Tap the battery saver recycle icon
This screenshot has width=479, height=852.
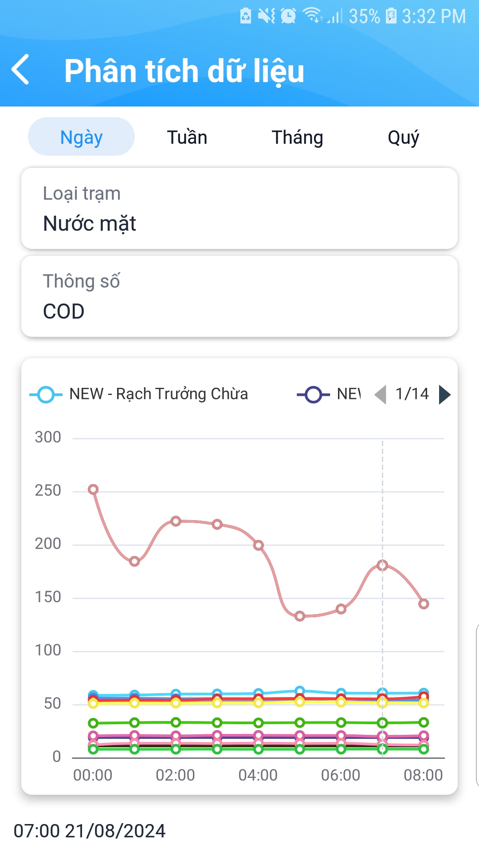pos(246,16)
